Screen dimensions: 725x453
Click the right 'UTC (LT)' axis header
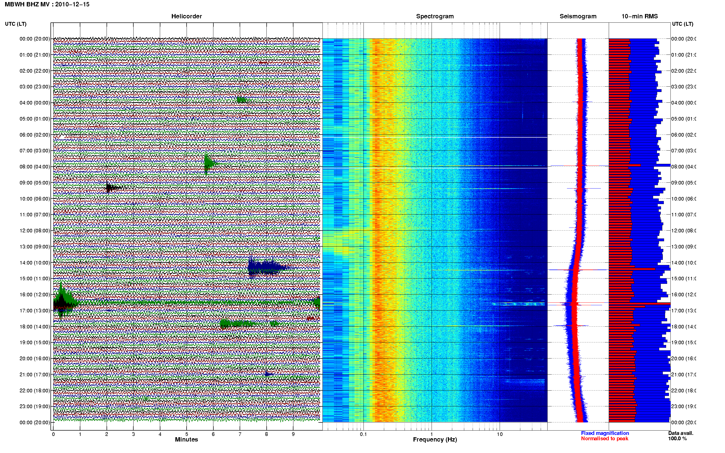point(682,24)
